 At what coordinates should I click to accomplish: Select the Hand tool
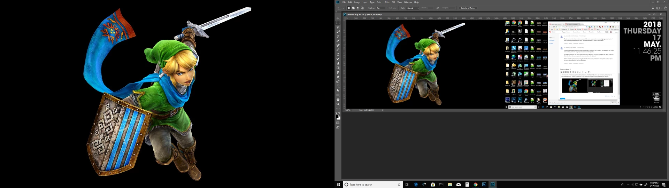click(x=338, y=100)
